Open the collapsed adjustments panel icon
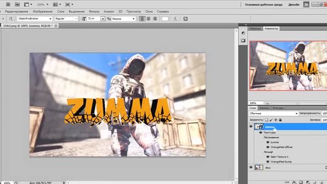The image size is (327, 184). [243, 33]
